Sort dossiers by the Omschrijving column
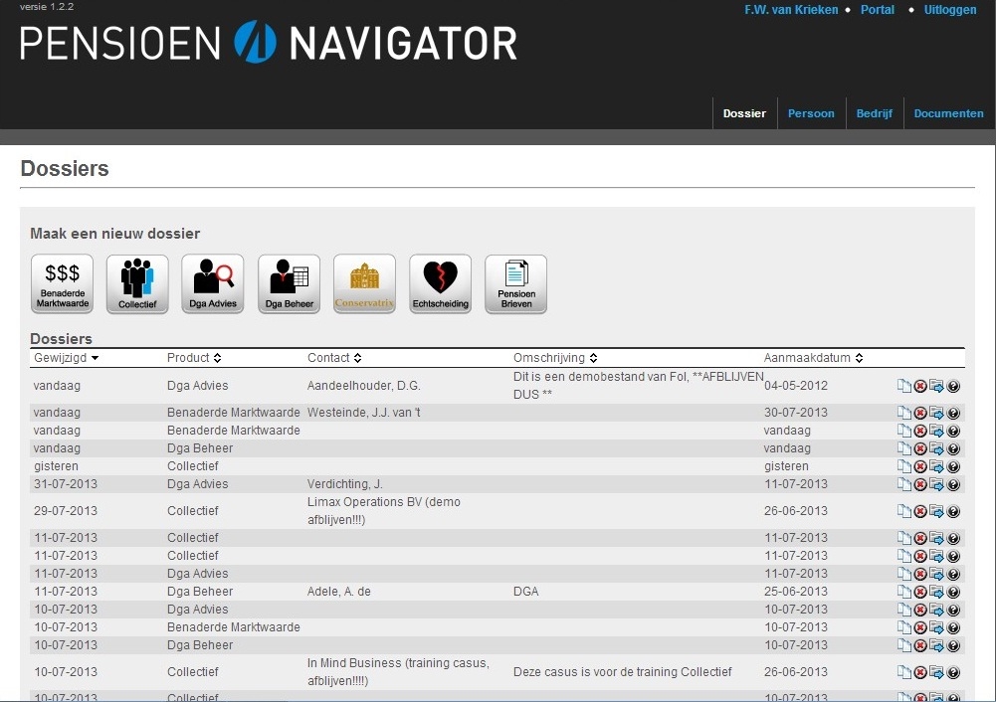 555,358
